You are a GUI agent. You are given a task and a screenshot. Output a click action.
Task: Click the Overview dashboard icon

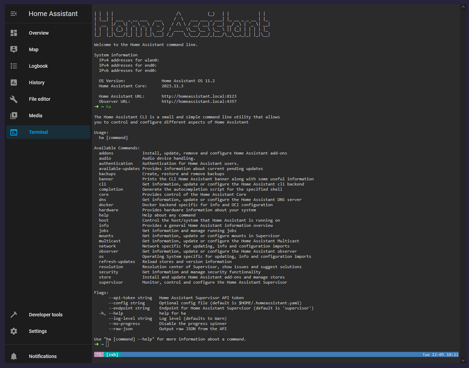pyautogui.click(x=14, y=33)
